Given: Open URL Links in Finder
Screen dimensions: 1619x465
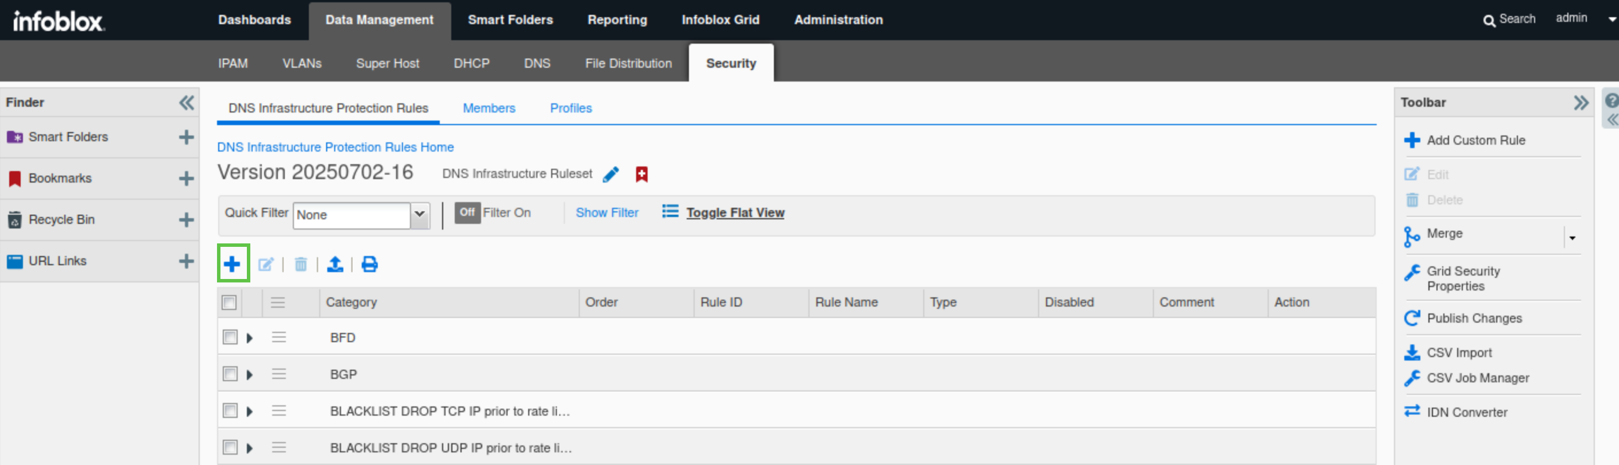Looking at the screenshot, I should 58,261.
